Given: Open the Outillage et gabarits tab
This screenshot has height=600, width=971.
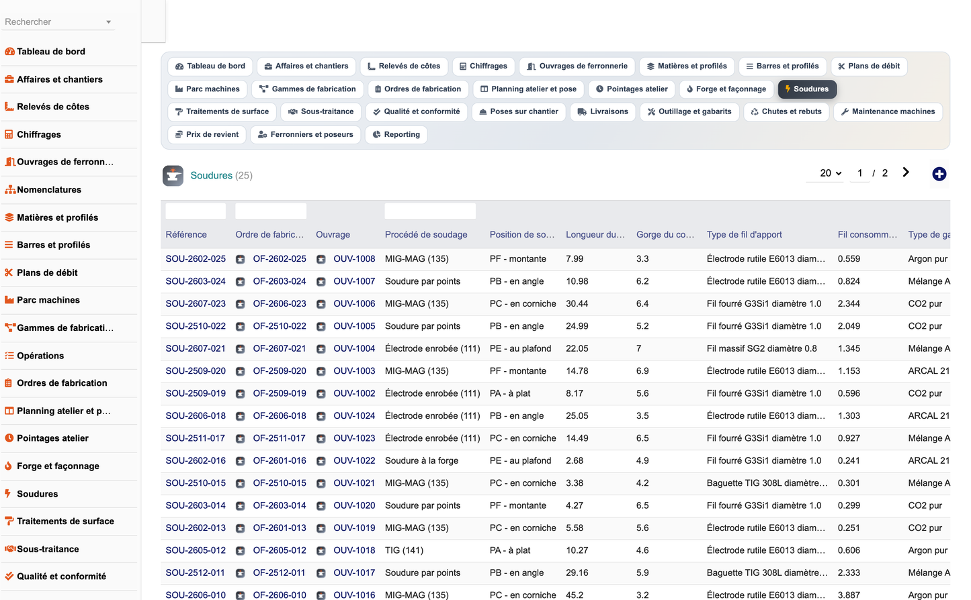Looking at the screenshot, I should coord(689,112).
